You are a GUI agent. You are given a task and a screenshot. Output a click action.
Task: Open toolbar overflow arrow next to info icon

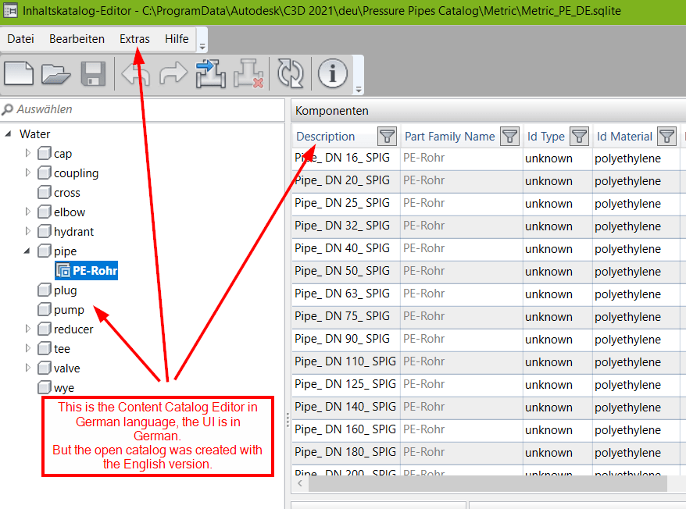(x=359, y=90)
